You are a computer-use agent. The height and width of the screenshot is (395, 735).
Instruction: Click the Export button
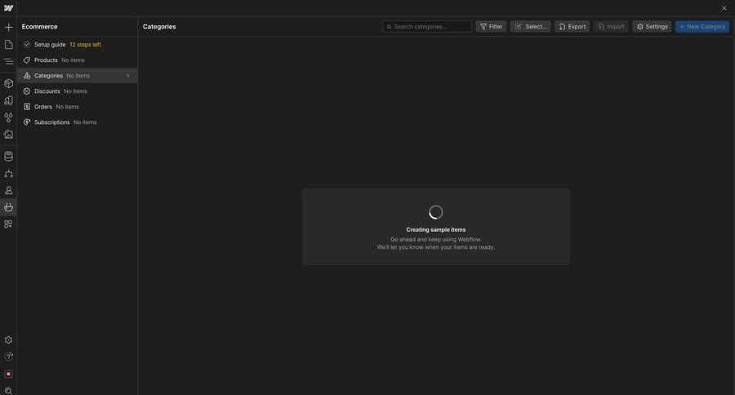[x=572, y=26]
